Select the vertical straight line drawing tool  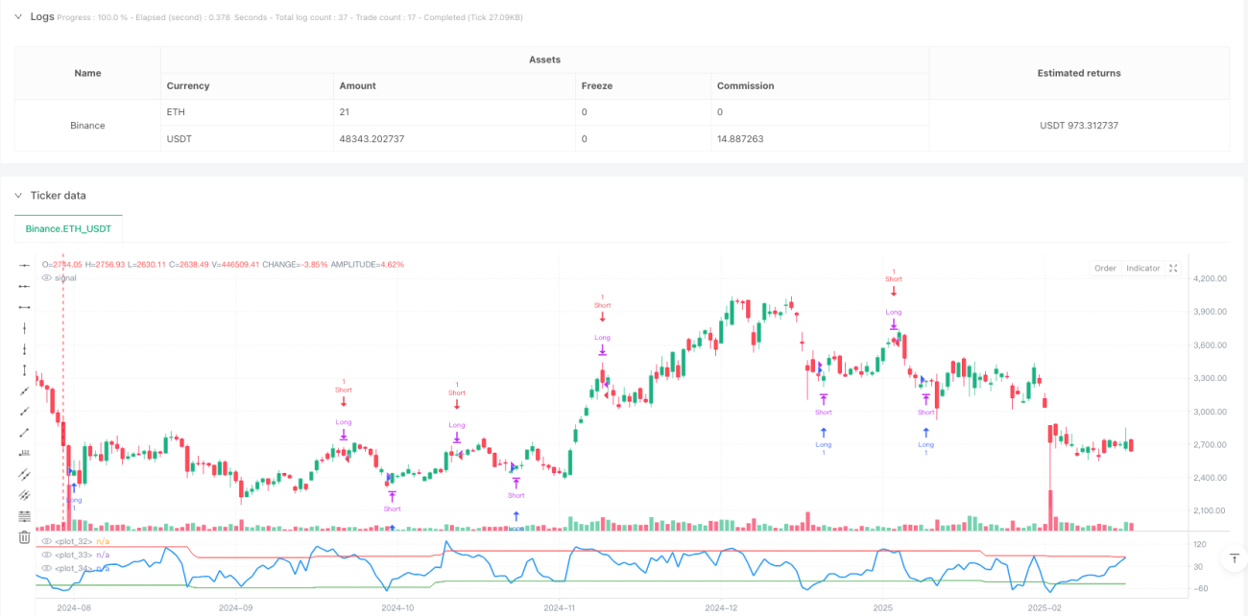24,328
